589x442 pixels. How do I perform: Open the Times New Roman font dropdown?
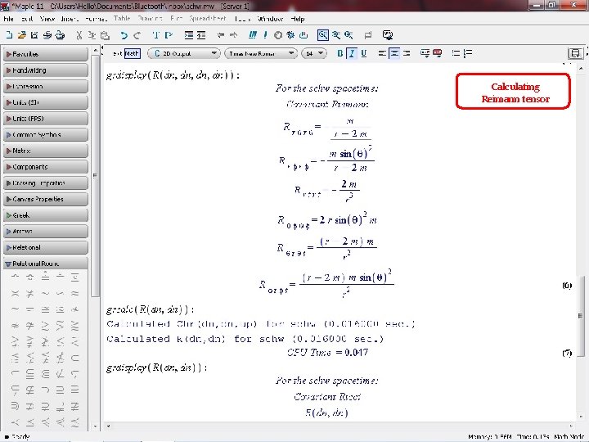point(261,54)
